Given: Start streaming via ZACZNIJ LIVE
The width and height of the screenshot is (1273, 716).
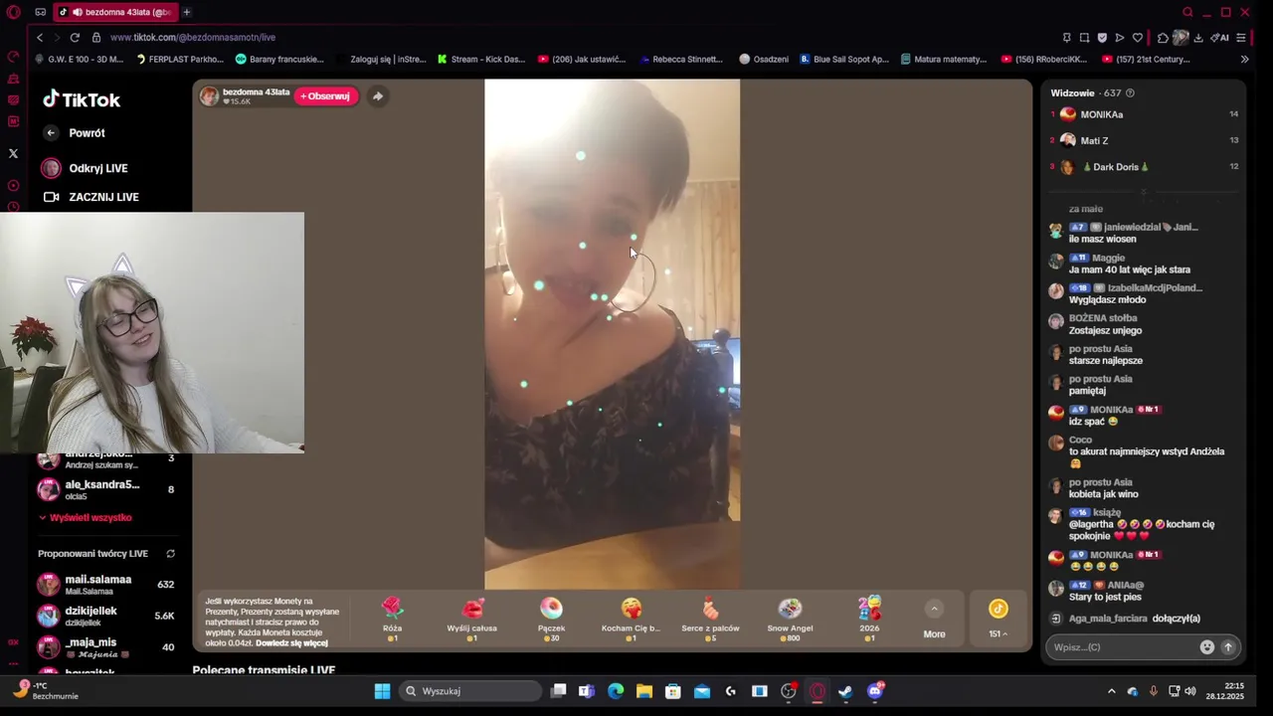Looking at the screenshot, I should click(91, 197).
